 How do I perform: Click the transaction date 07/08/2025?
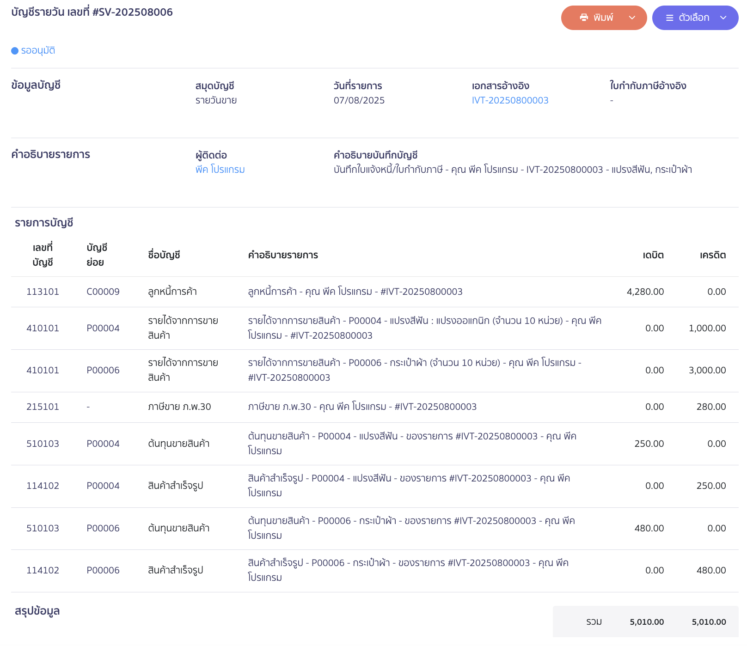click(x=359, y=100)
